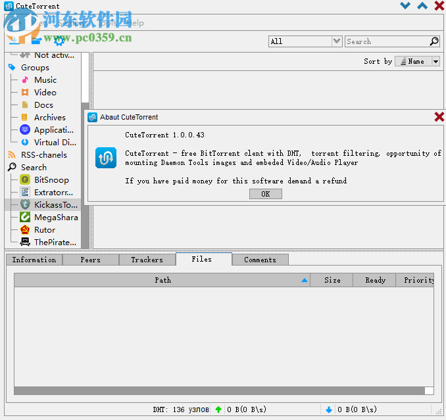This screenshot has height=420, width=446.
Task: Click the Groups tag icon
Action: pos(12,67)
